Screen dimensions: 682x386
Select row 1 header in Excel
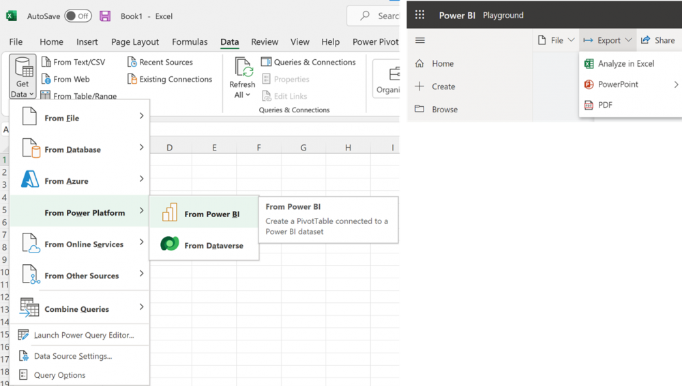pyautogui.click(x=4, y=159)
